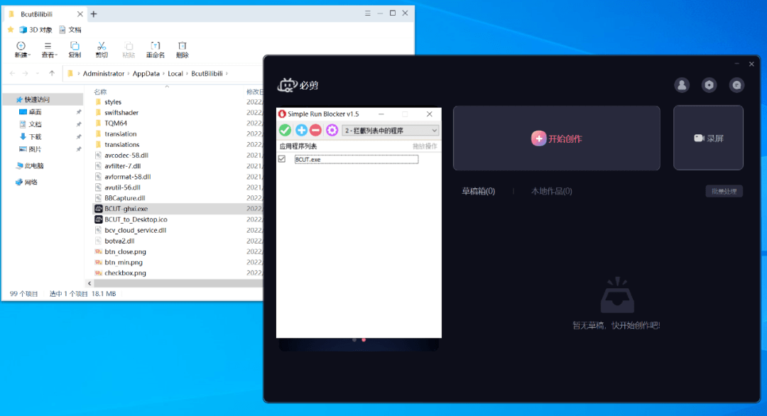Click the blue plus add-program icon in Simple Run Blocker

(x=301, y=130)
